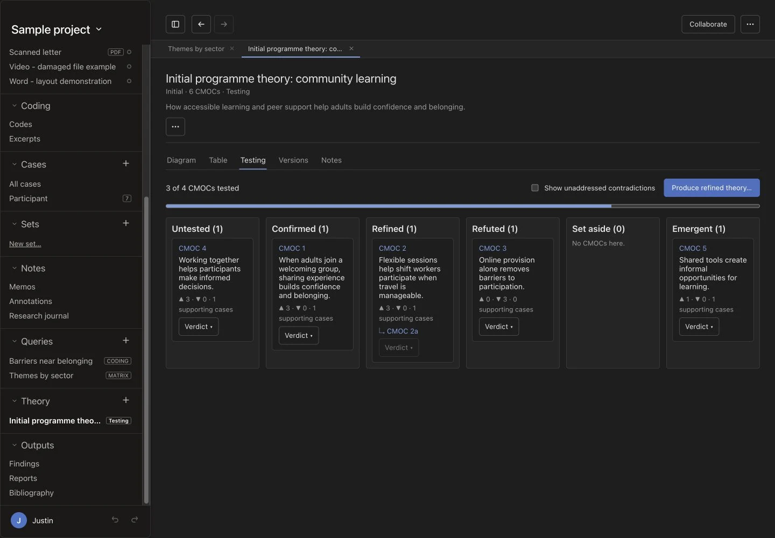Add a new case with the plus icon

[x=126, y=164]
